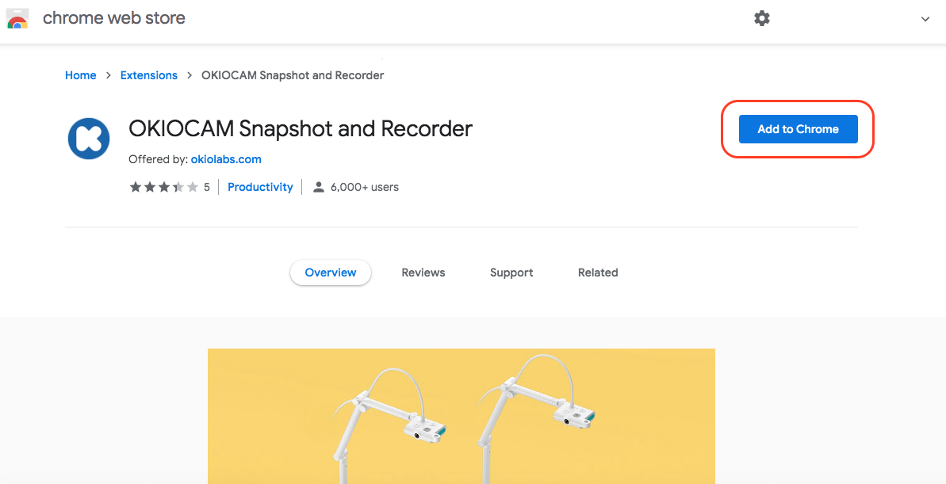Expand the account dropdown chevron at top right
Screen dimensions: 946x484
(925, 19)
